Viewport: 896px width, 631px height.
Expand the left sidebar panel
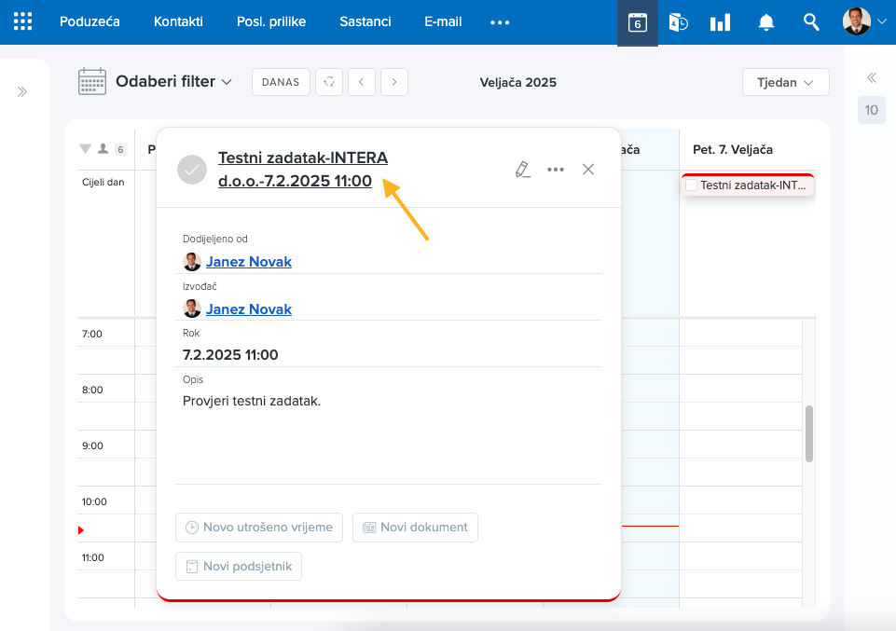tap(22, 91)
